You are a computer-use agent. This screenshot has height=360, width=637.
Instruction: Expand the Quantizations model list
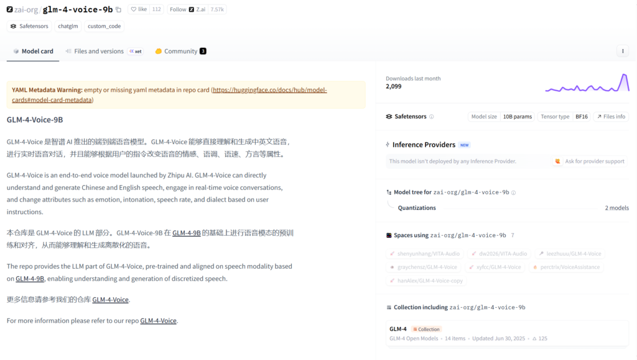[x=417, y=208]
